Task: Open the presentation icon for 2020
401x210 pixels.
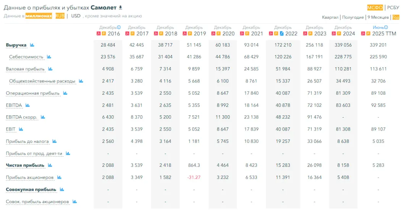Action: [218, 34]
